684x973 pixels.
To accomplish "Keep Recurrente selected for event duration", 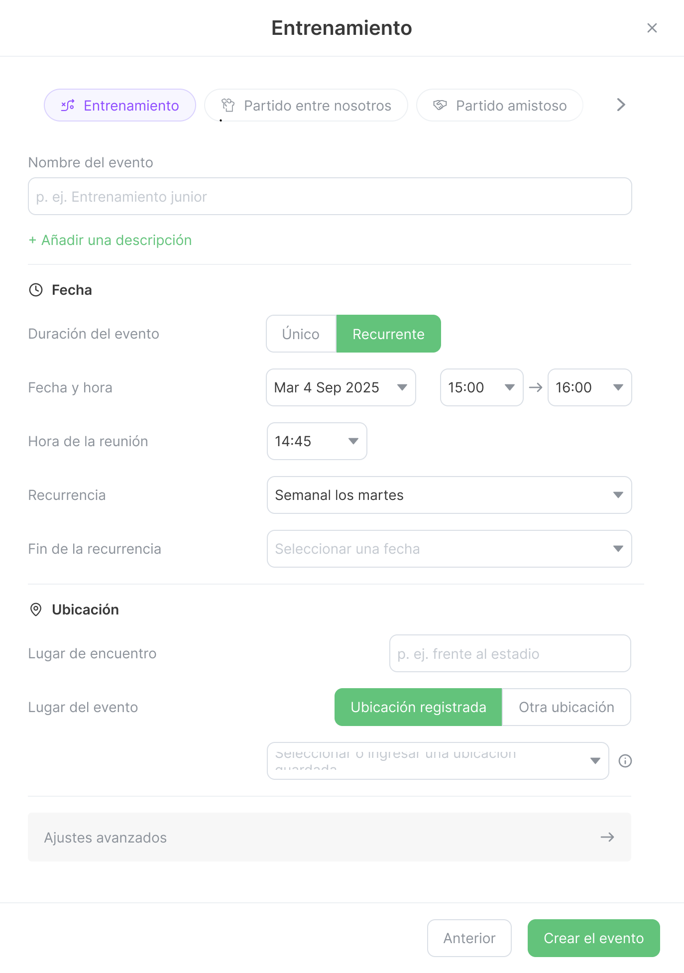I will click(x=388, y=334).
